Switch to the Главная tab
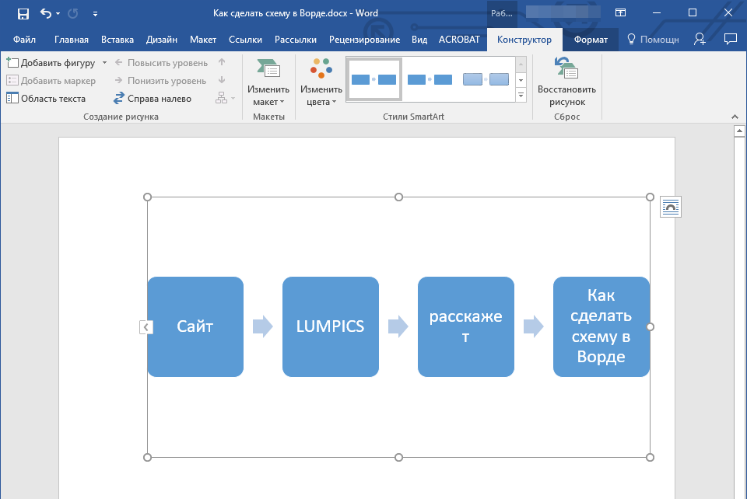Screen dimensions: 747x499 72,40
